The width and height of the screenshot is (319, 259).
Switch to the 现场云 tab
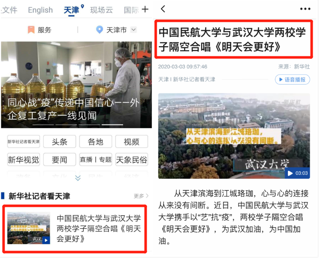(x=101, y=10)
